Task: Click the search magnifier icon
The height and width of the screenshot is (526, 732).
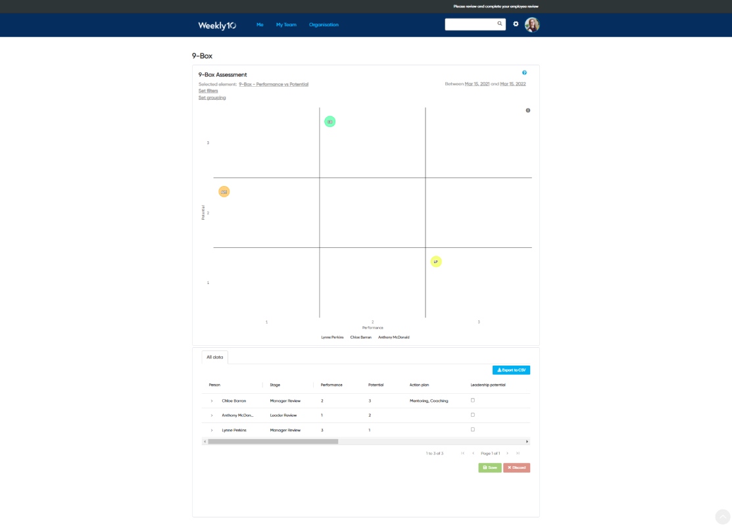Action: pos(500,24)
